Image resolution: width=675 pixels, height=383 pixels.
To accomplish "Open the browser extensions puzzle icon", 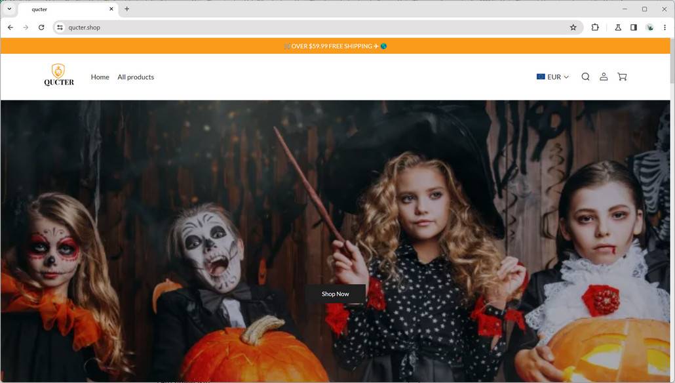I will [595, 27].
